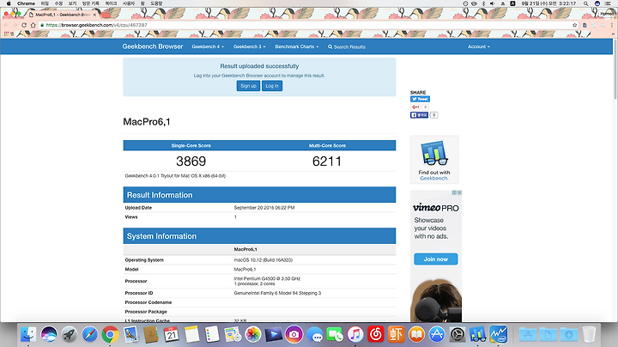Image resolution: width=618 pixels, height=347 pixels.
Task: Click the GenuineIntel Family 6 value
Action: pos(277,294)
